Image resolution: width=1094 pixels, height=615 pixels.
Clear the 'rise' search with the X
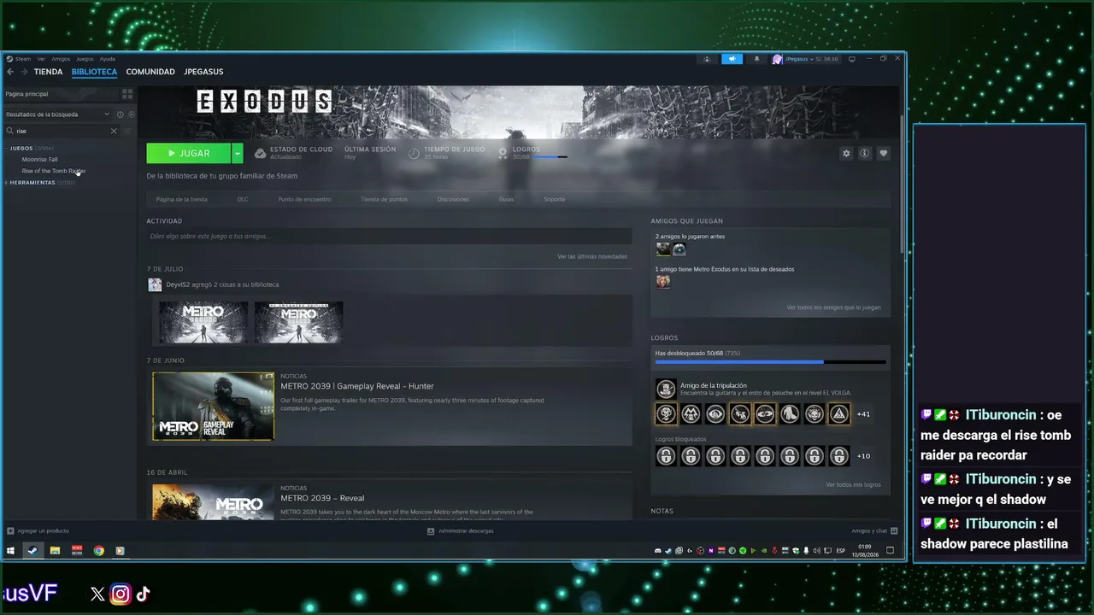pos(114,131)
